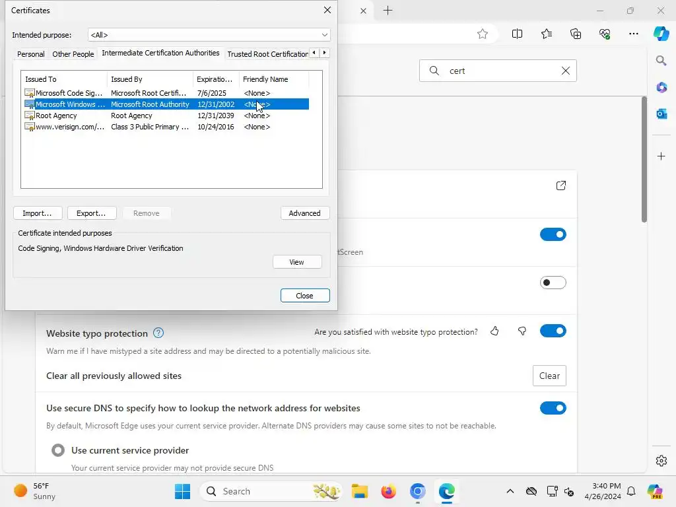Toggle the SmartScreen switch off
Image resolution: width=676 pixels, height=507 pixels.
[x=553, y=234]
